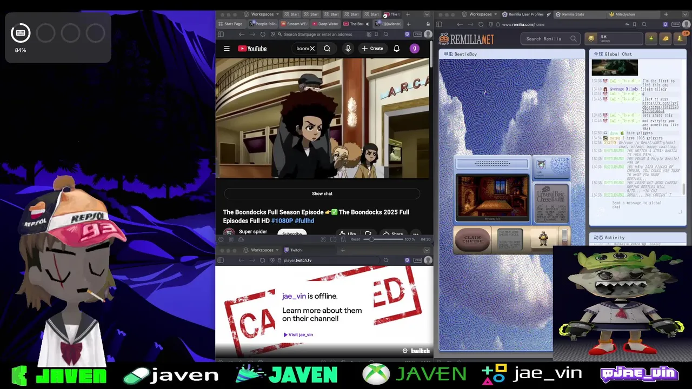Switch to the Remilia Stats tab

click(580, 15)
